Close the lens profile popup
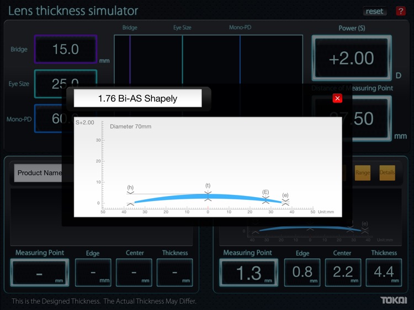 337,99
